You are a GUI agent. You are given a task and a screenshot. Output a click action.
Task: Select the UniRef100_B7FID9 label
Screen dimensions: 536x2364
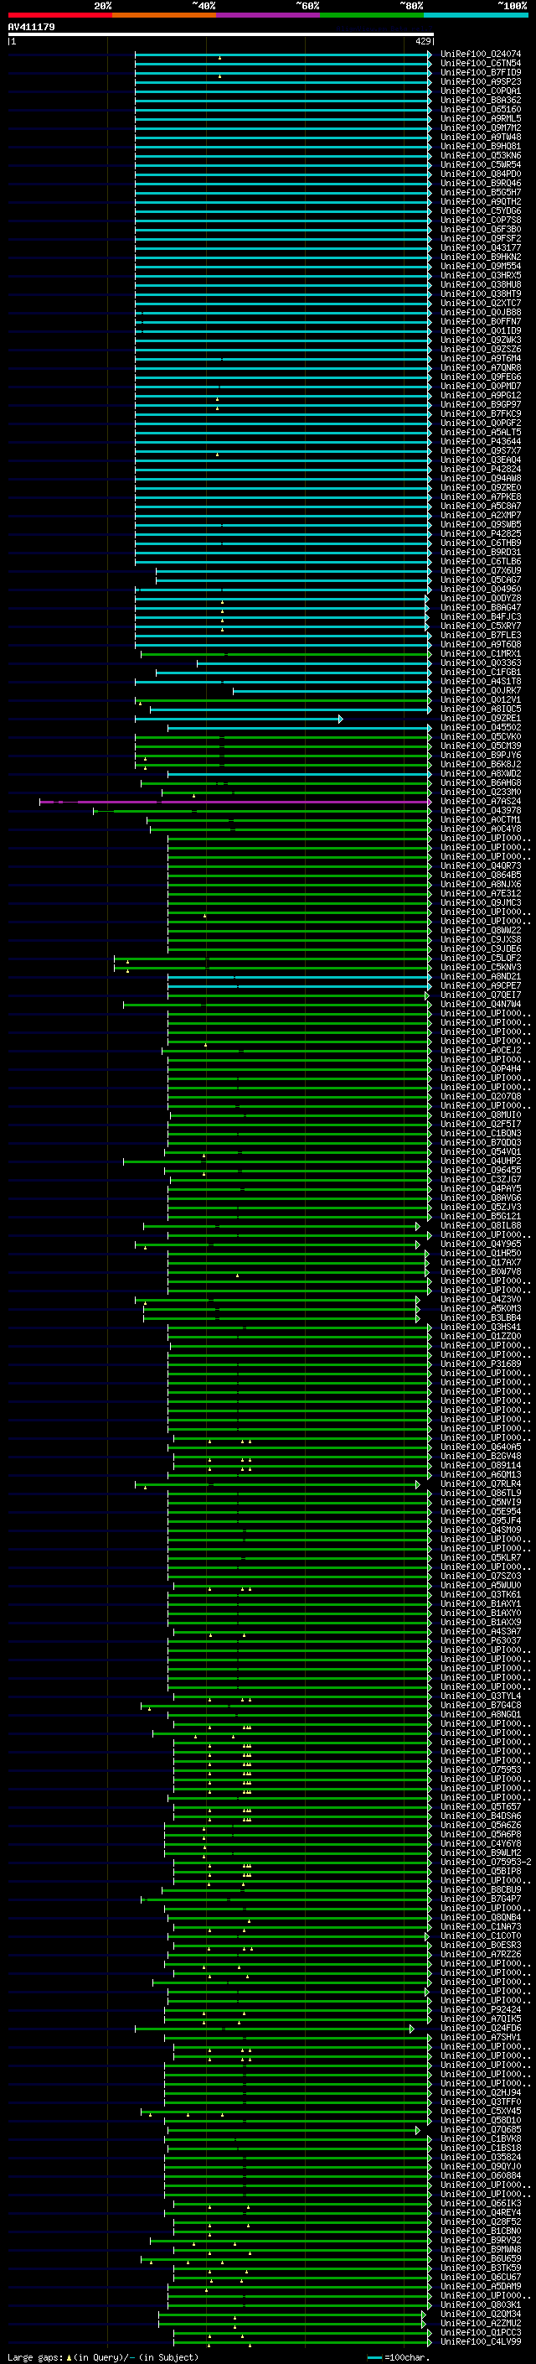(480, 74)
